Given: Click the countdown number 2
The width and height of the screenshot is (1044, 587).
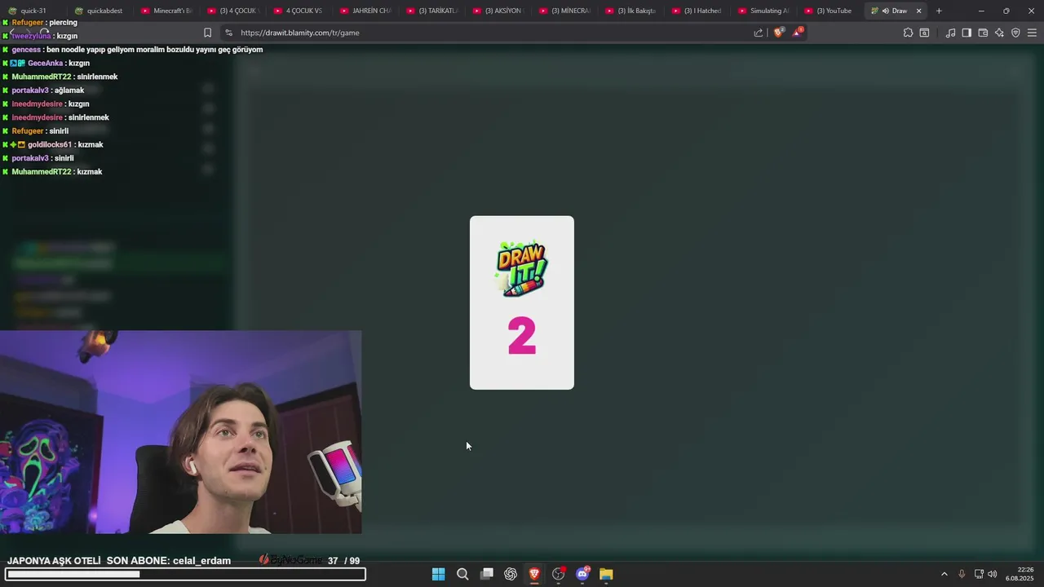Looking at the screenshot, I should 522,336.
